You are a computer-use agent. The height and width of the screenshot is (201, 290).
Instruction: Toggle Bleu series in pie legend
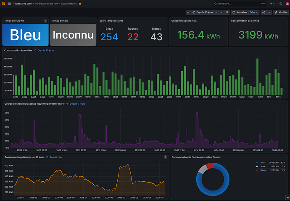[x=262, y=162]
